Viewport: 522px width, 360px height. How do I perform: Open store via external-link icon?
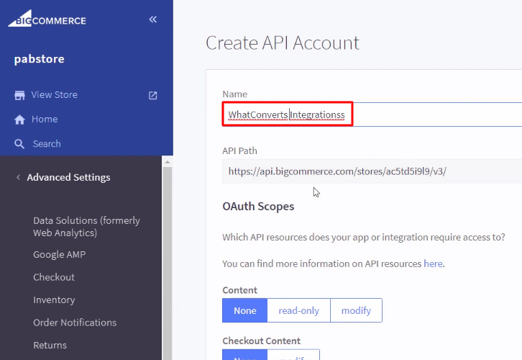coord(153,95)
